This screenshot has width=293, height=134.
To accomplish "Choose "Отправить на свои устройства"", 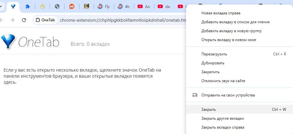I will [240, 95].
